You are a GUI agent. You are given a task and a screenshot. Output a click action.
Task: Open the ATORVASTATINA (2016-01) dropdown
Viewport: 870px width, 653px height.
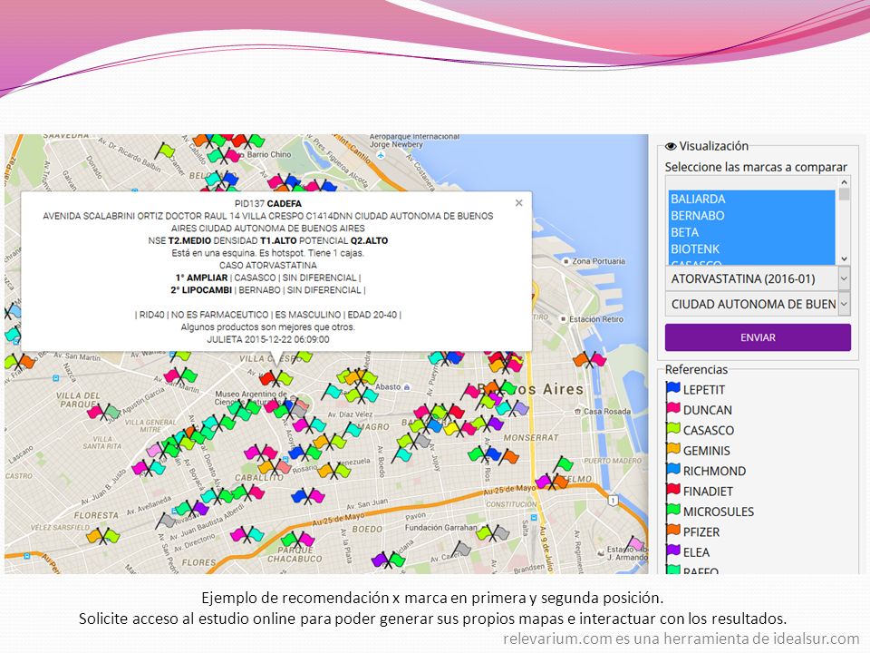point(758,278)
